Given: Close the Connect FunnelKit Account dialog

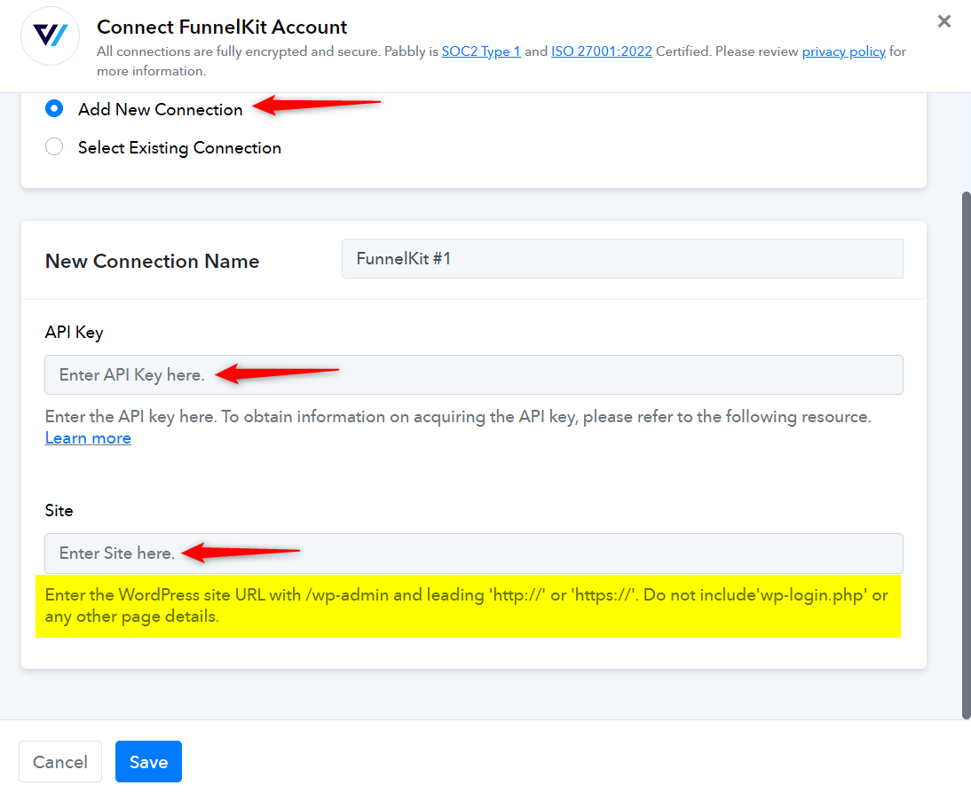Looking at the screenshot, I should point(943,21).
